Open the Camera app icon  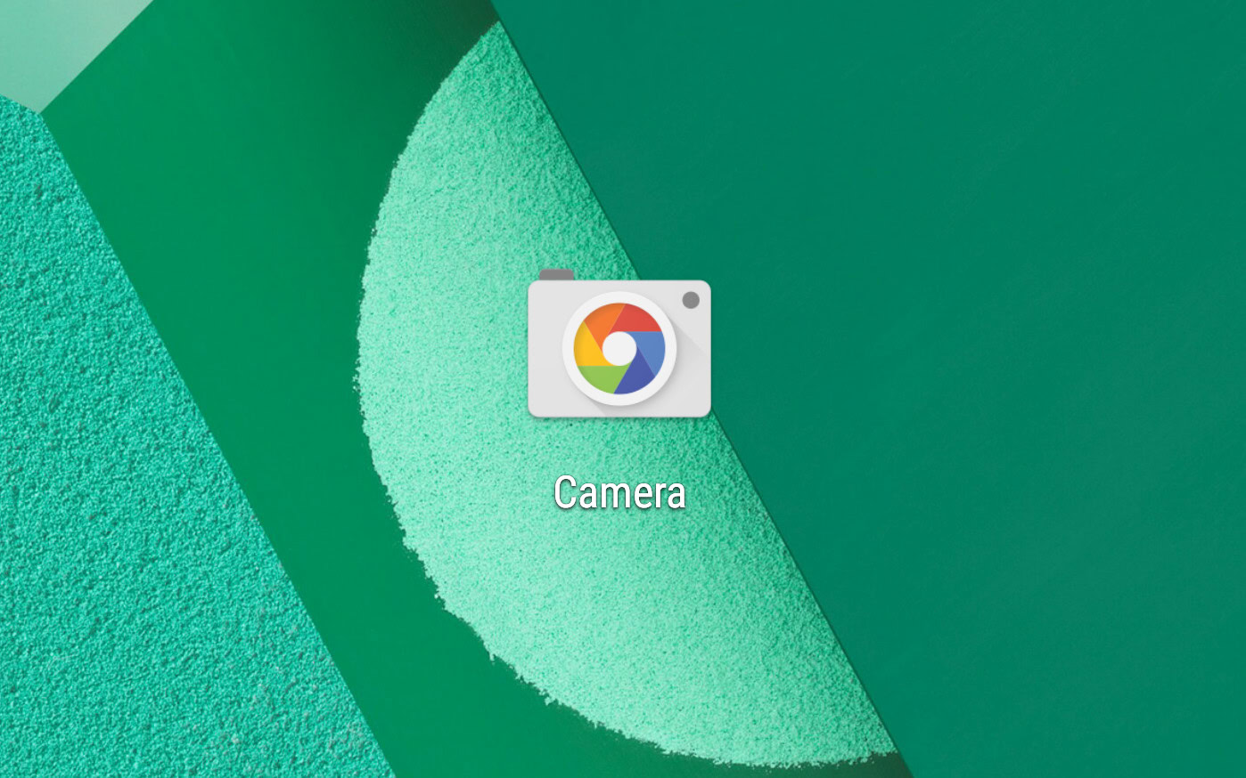619,344
